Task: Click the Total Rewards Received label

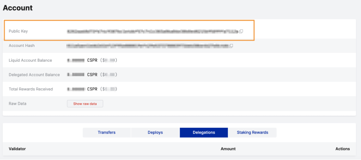Action: point(31,89)
